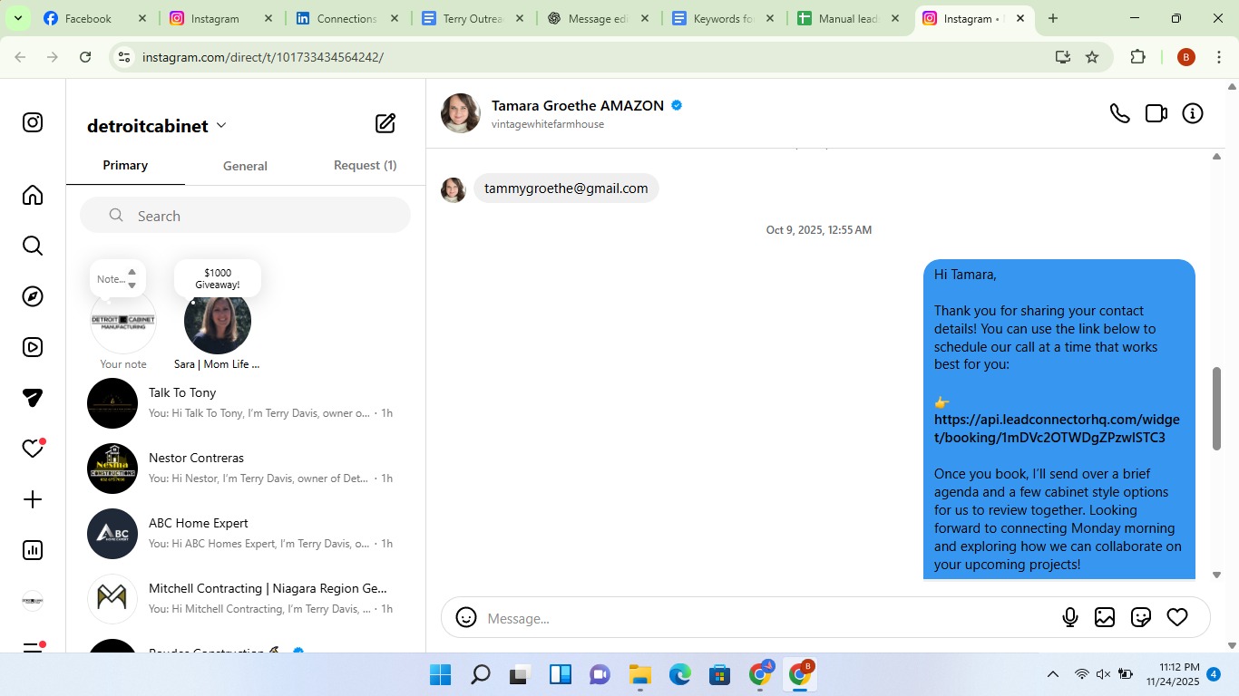Viewport: 1239px width, 696px height.
Task: Open the browser tab search dropdown
Action: (x=17, y=18)
